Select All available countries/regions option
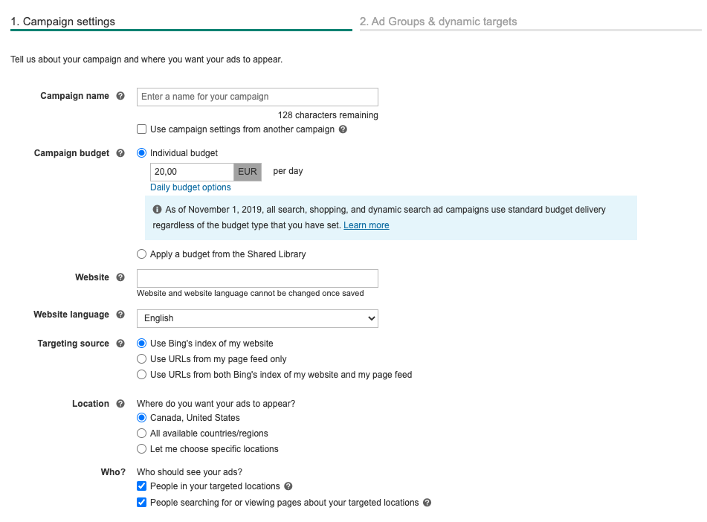The width and height of the screenshot is (707, 522). pos(141,433)
